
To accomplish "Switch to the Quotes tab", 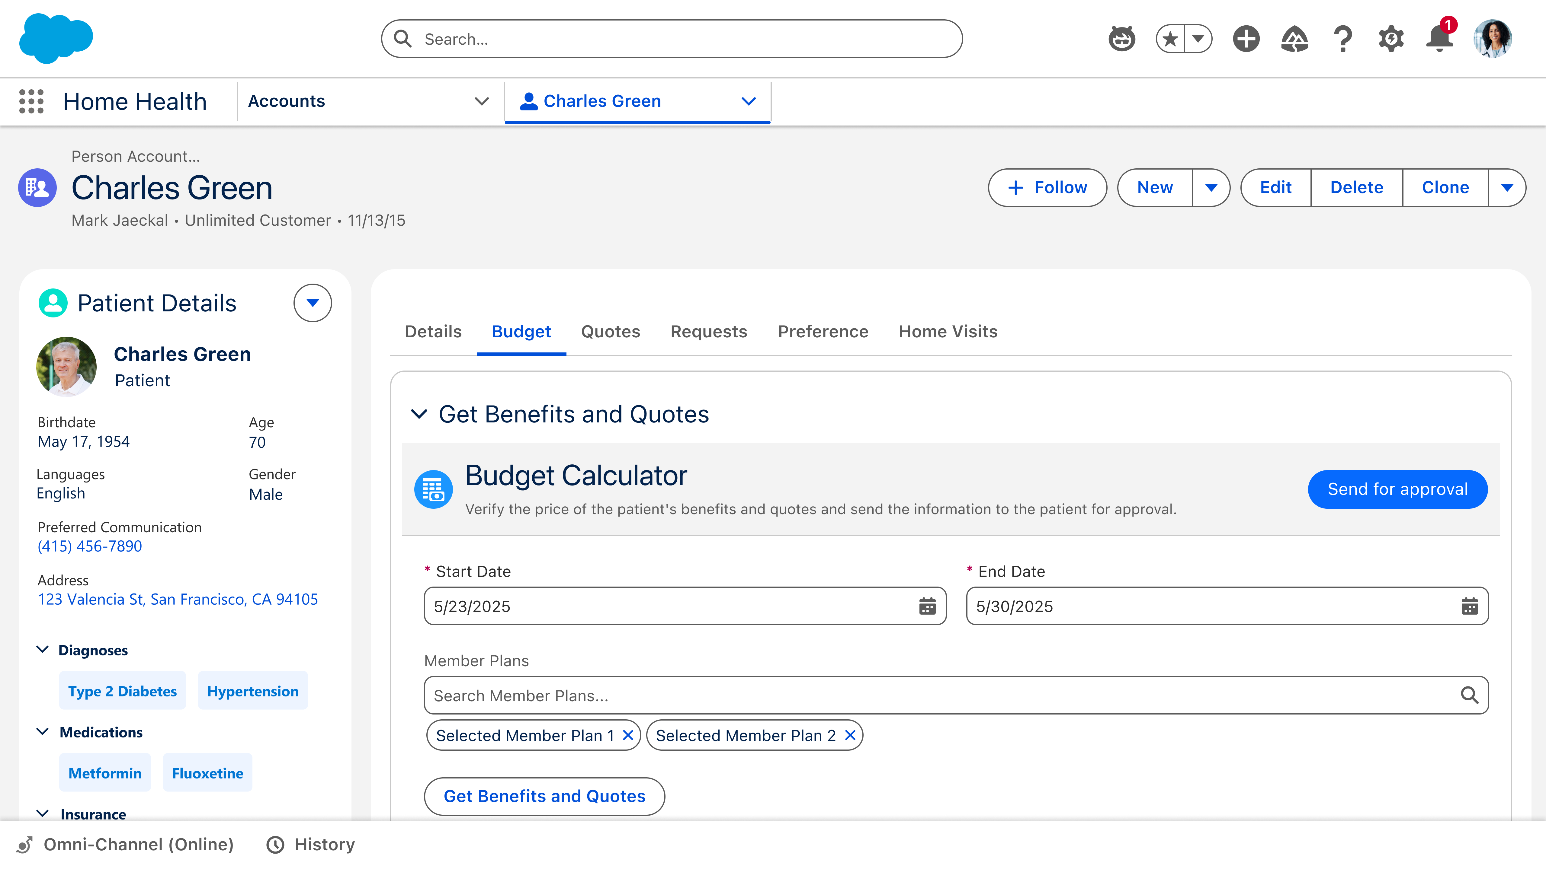I will click(610, 332).
